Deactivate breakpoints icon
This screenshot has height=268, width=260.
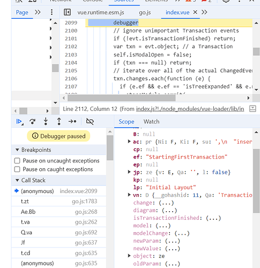pyautogui.click(x=90, y=122)
